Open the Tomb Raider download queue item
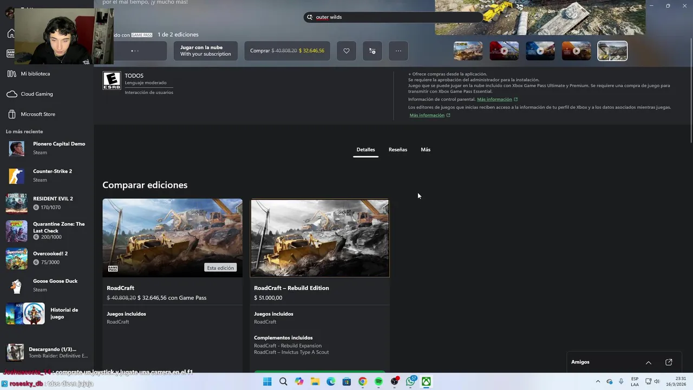693x390 pixels. coord(47,353)
